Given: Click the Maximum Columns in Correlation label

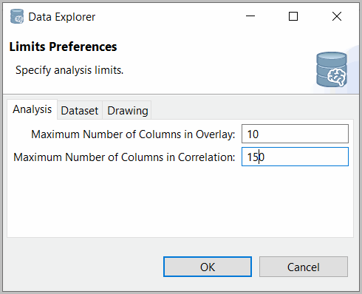Looking at the screenshot, I should 124,157.
